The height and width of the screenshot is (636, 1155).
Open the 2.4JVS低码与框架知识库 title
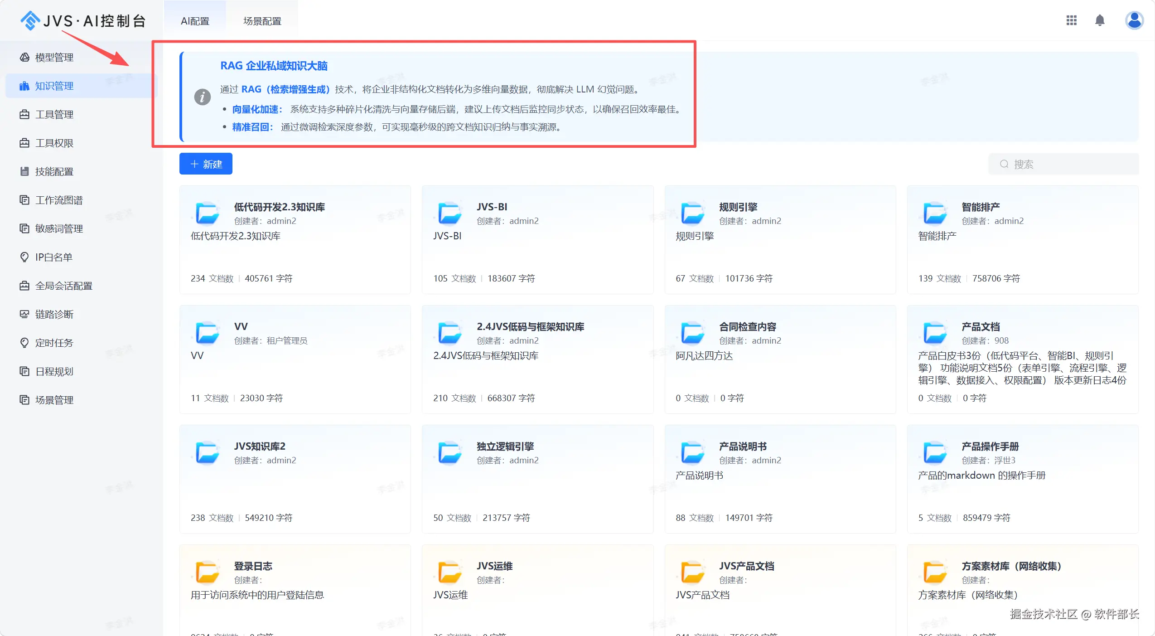tap(530, 327)
